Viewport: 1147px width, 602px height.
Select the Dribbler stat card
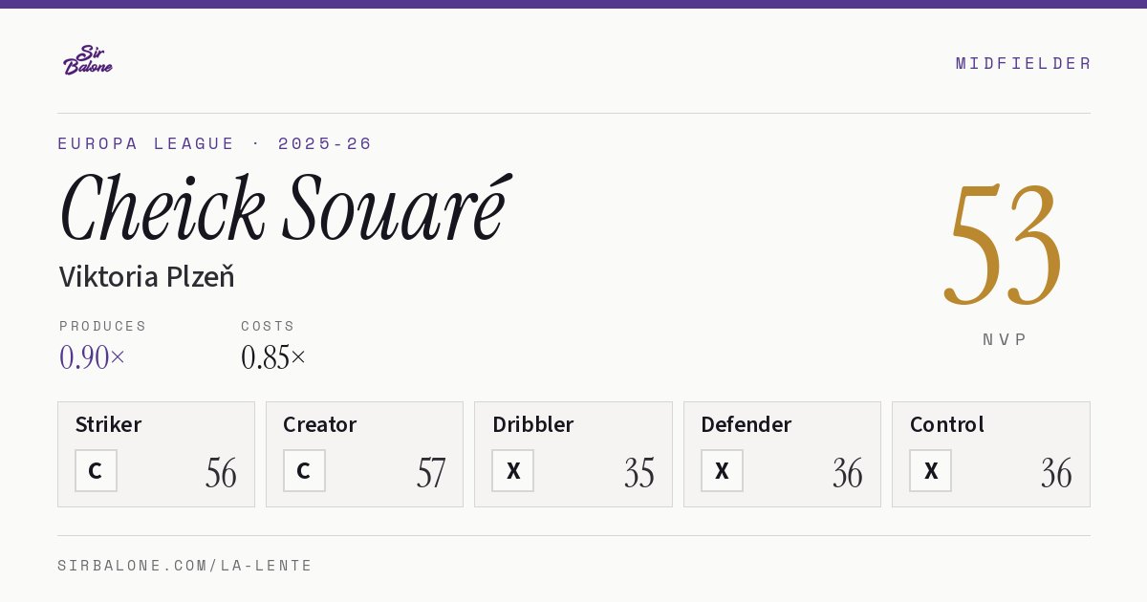[x=573, y=454]
